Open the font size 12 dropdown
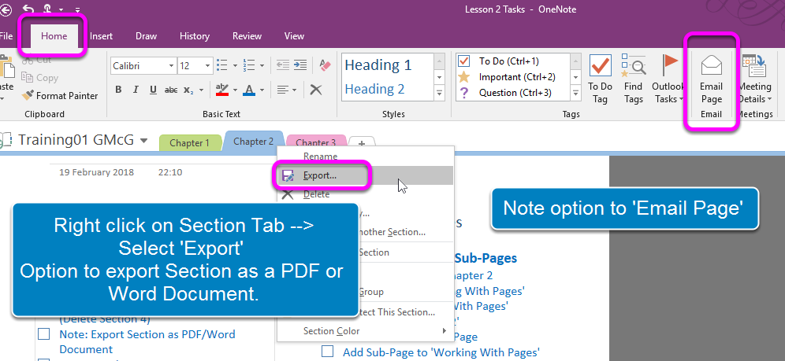Screen dimensions: 785x361 208,66
